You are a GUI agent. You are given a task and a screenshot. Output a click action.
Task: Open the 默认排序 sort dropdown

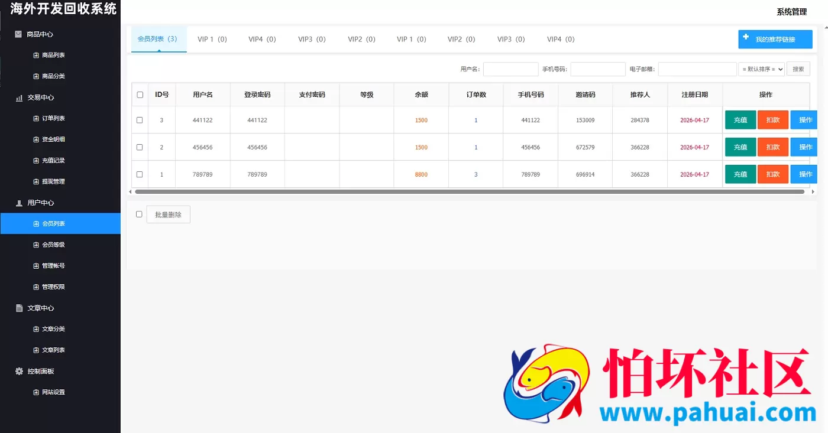click(x=762, y=69)
